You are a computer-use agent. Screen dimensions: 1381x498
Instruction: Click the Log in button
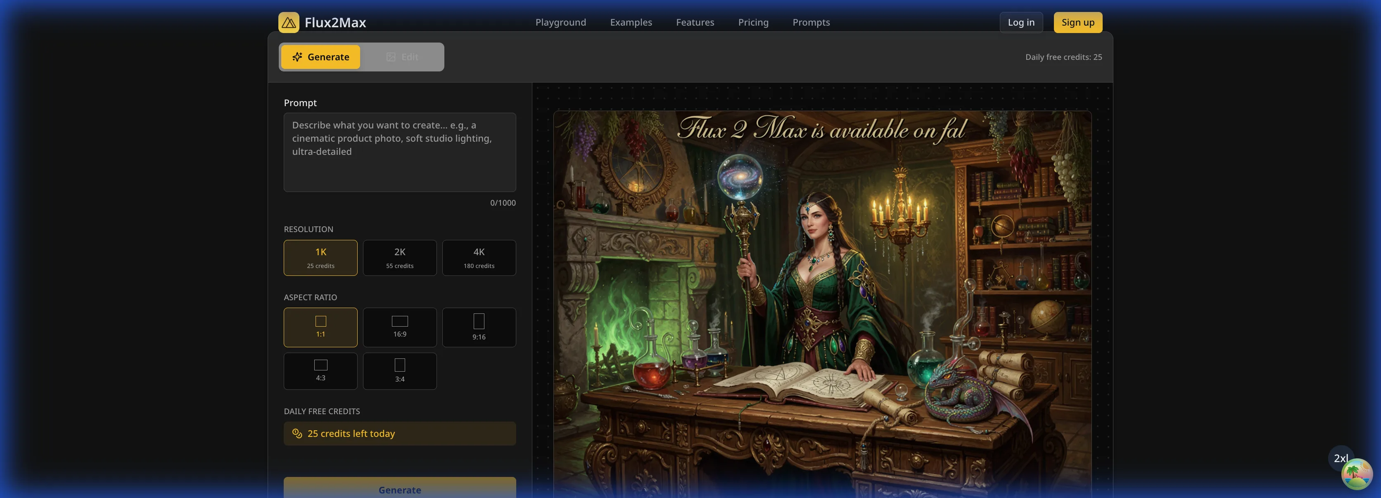point(1021,23)
